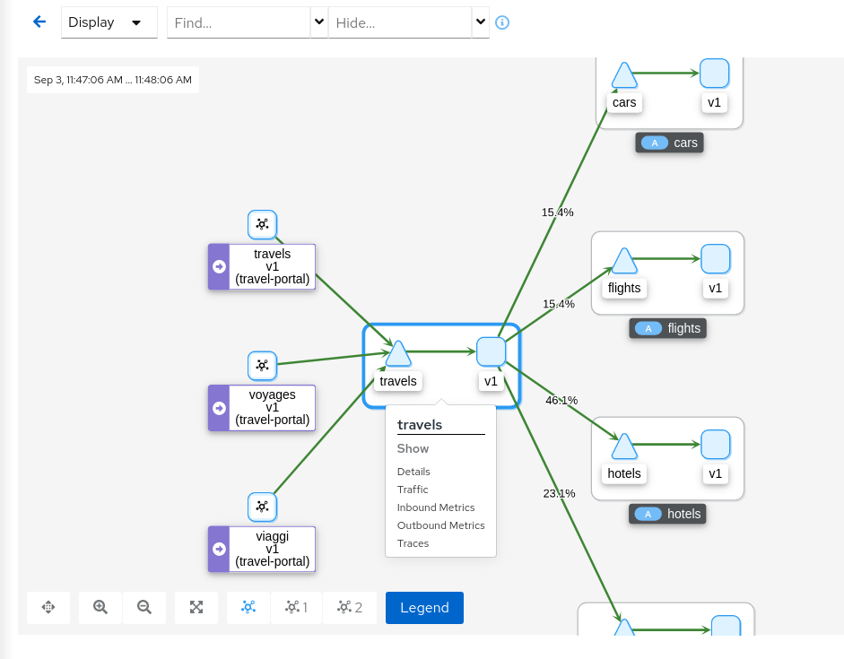844x659 pixels.
Task: Click the hotels v1 workload square node
Action: coord(715,445)
